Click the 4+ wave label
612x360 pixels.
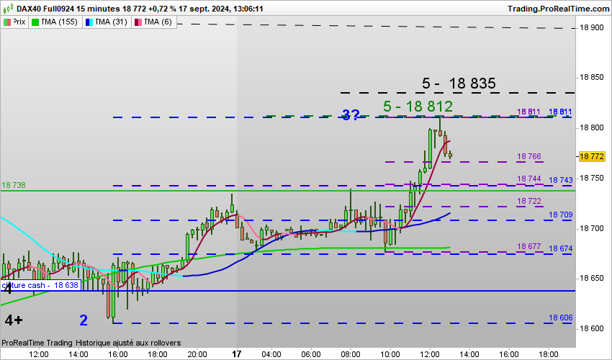click(14, 320)
